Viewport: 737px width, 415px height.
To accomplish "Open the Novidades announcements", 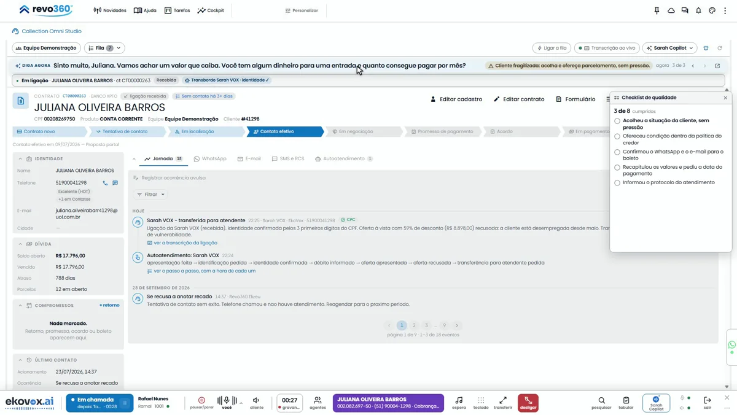I will click(110, 10).
